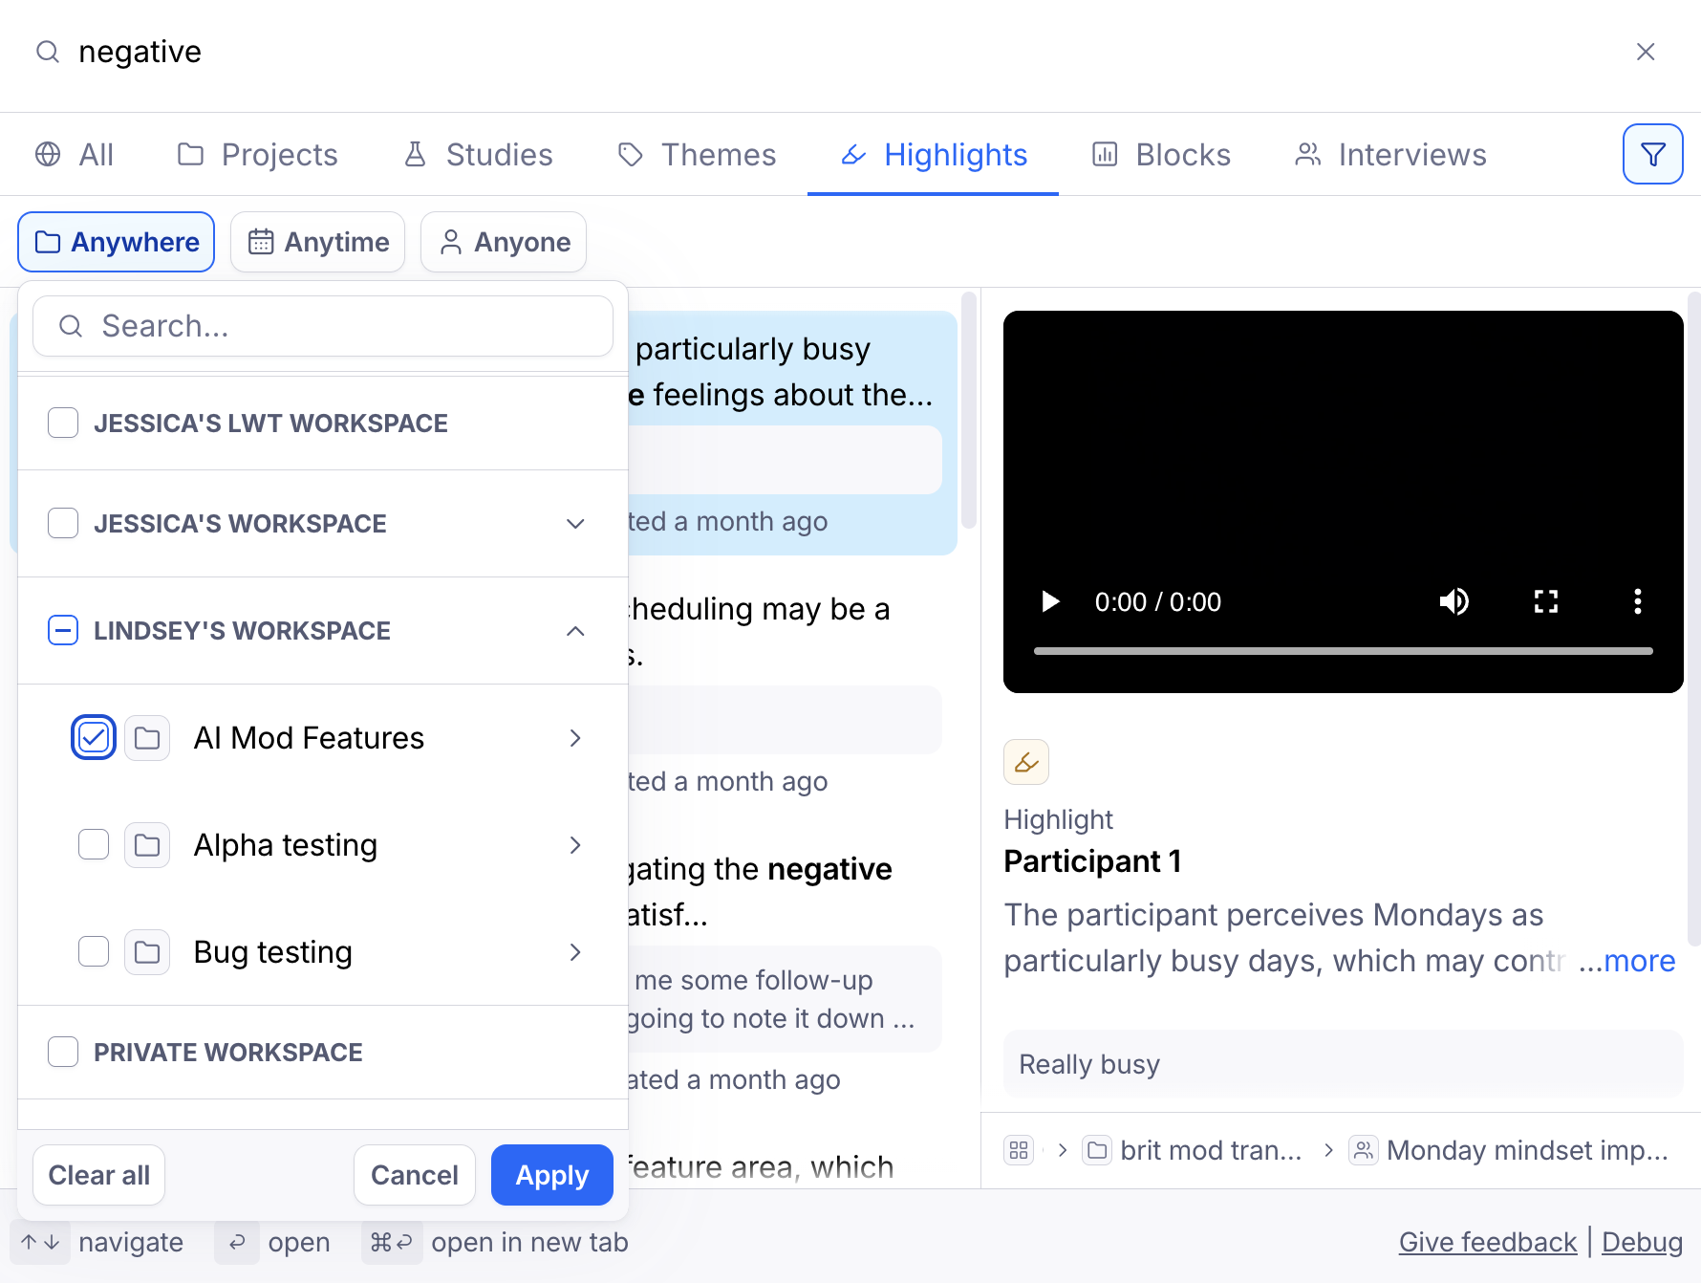This screenshot has width=1701, height=1283.
Task: Play the highlight video
Action: click(1050, 601)
